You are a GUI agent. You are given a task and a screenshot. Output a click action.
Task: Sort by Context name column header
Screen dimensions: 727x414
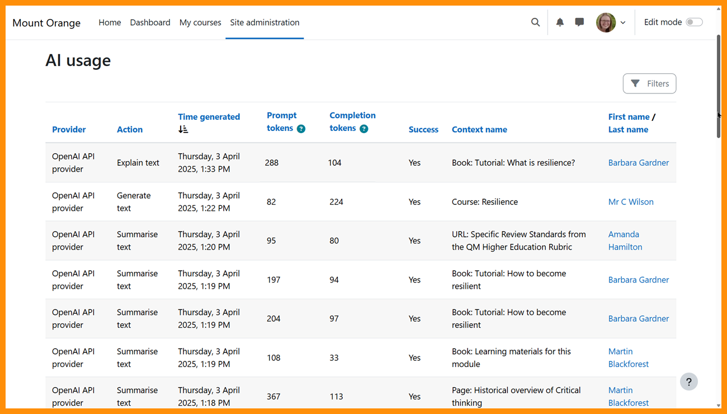click(479, 129)
